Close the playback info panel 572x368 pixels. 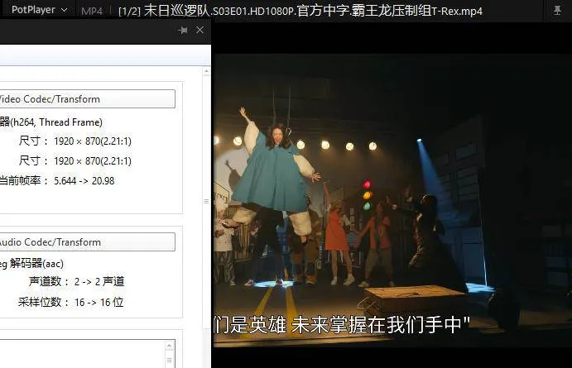point(199,30)
